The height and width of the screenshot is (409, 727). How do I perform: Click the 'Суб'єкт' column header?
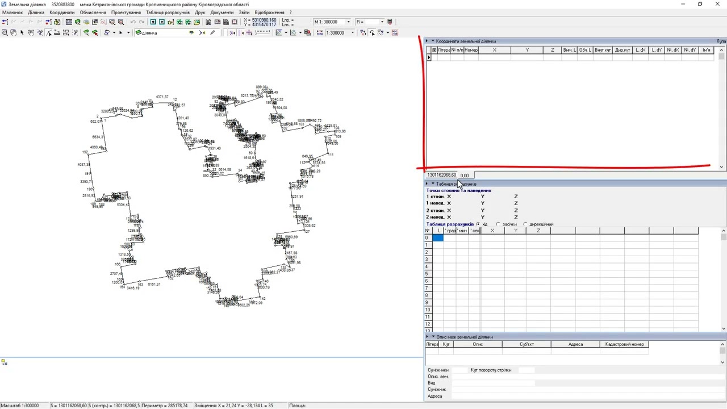pos(527,344)
